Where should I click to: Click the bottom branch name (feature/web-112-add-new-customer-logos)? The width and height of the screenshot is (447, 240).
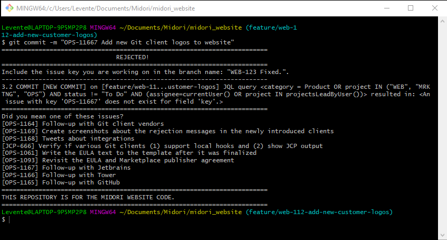pos(319,213)
